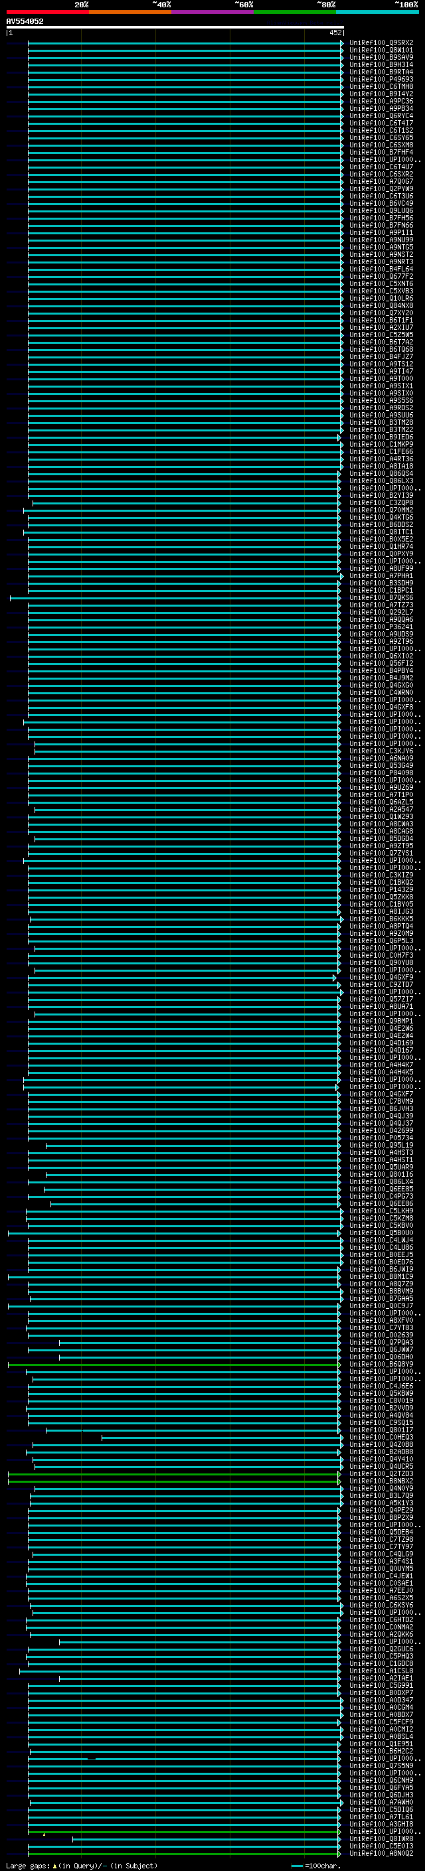Select label UniRef100_C5LKH9
The image size is (425, 1871).
pos(381,1211)
